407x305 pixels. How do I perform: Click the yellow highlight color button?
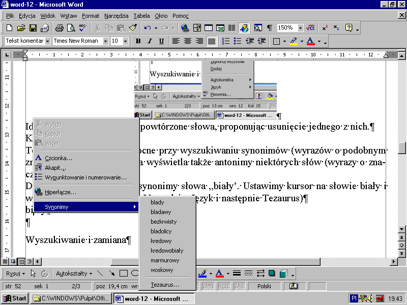coord(294,41)
